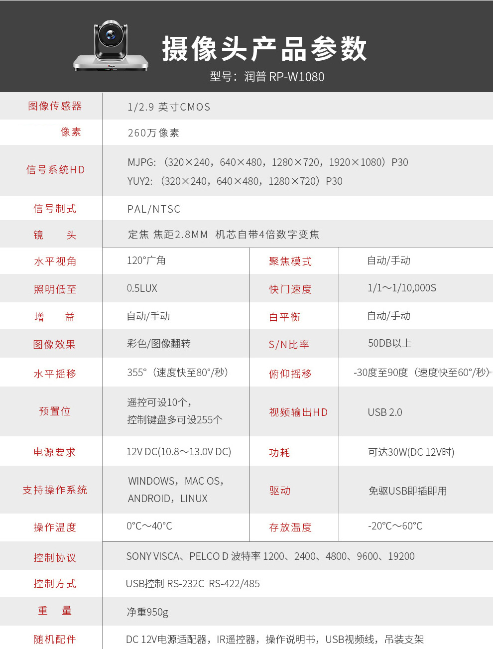Select the 功耗 label
This screenshot has height=649, width=493.
click(279, 453)
